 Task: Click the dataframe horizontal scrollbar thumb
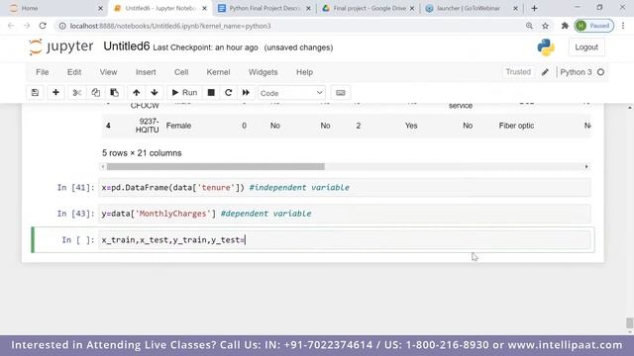pyautogui.click(x=216, y=167)
